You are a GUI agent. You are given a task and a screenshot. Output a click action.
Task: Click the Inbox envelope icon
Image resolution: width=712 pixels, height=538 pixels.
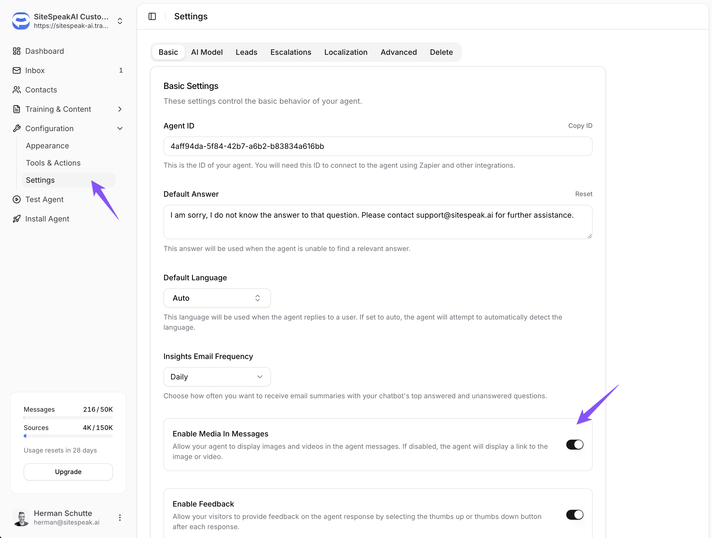[16, 70]
